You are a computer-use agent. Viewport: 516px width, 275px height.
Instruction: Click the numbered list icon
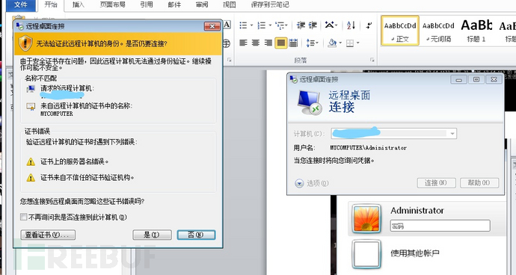pyautogui.click(x=262, y=25)
